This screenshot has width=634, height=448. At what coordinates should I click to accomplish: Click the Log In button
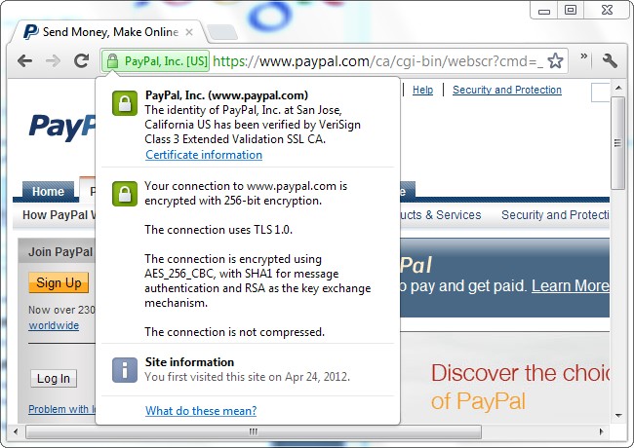[54, 379]
